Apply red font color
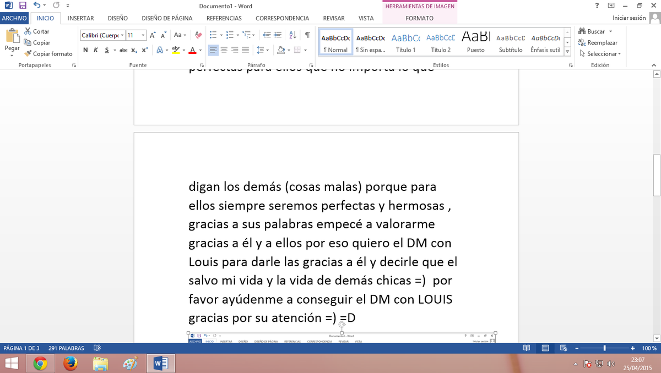This screenshot has width=661, height=373. (x=192, y=50)
